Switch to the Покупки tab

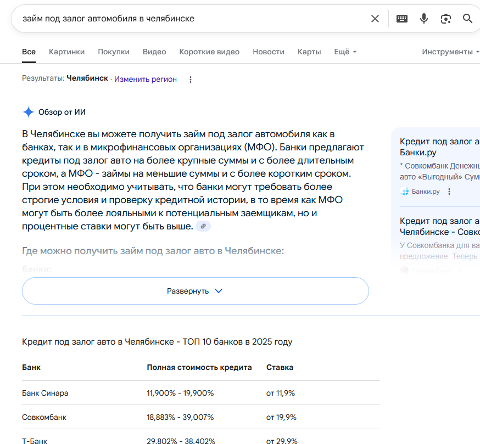coord(114,52)
